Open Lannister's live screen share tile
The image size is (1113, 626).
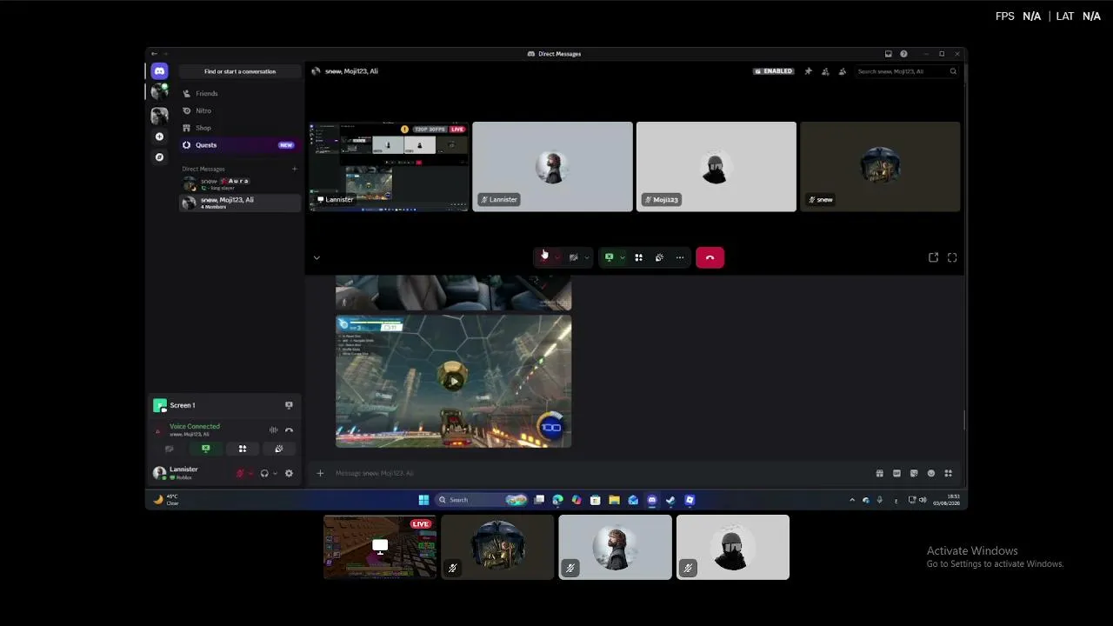[389, 166]
